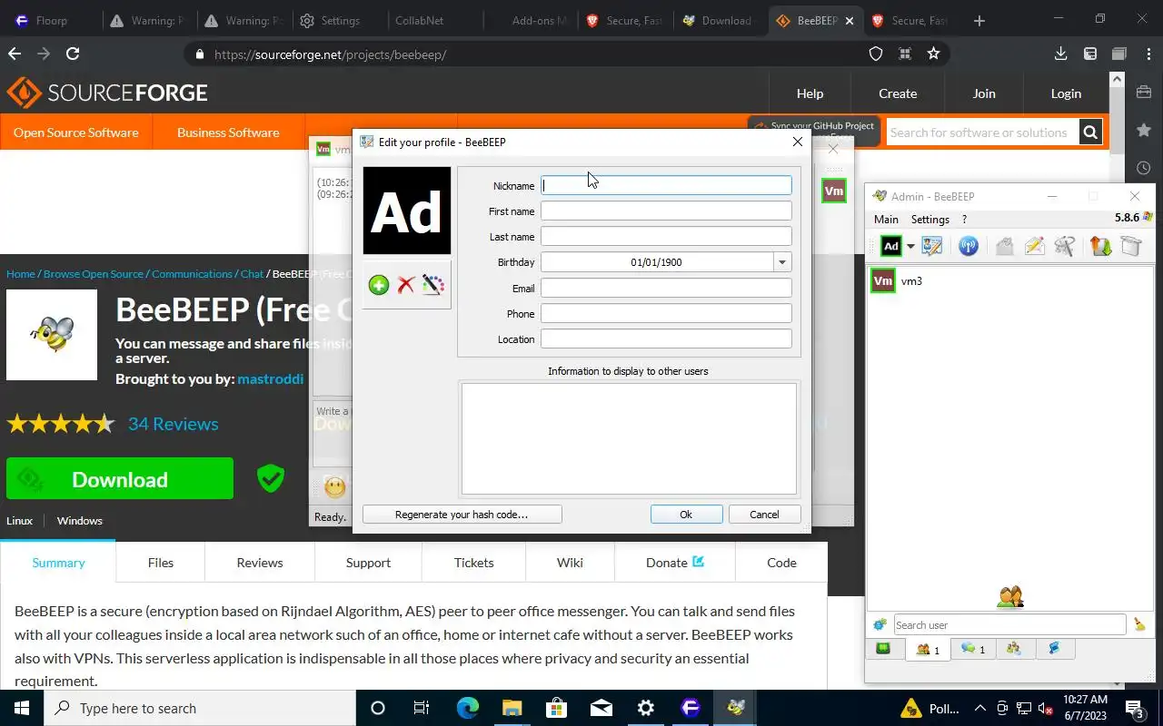Open Business Software menu on SourceForge

tap(228, 132)
